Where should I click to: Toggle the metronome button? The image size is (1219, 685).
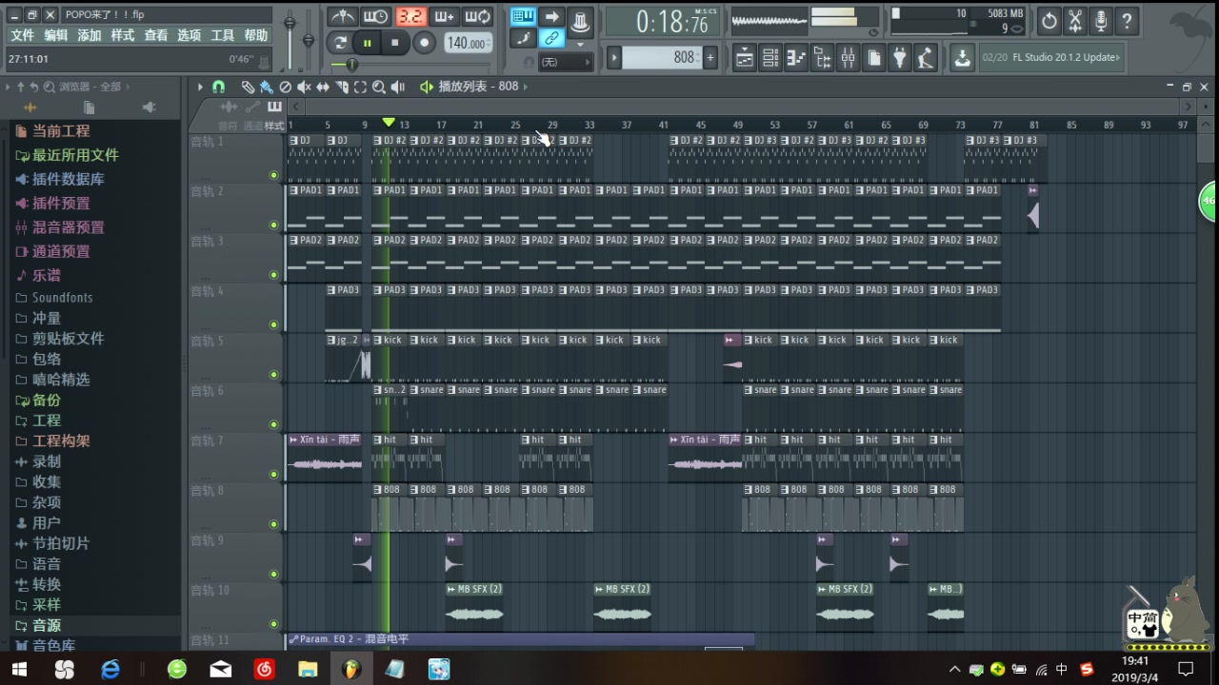pos(342,16)
